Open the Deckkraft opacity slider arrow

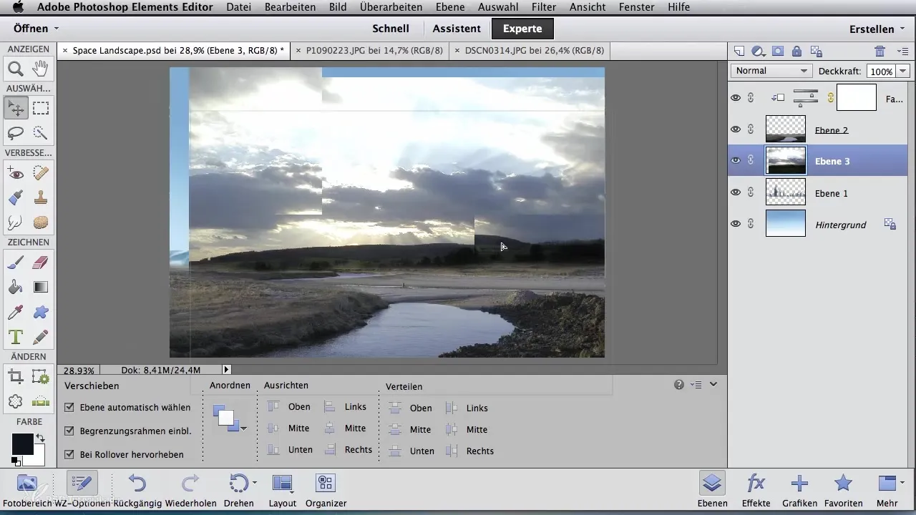[x=902, y=71]
